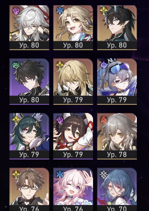Click the Quantum icon on goggles-wearing character
The width and height of the screenshot is (149, 211).
point(104,65)
